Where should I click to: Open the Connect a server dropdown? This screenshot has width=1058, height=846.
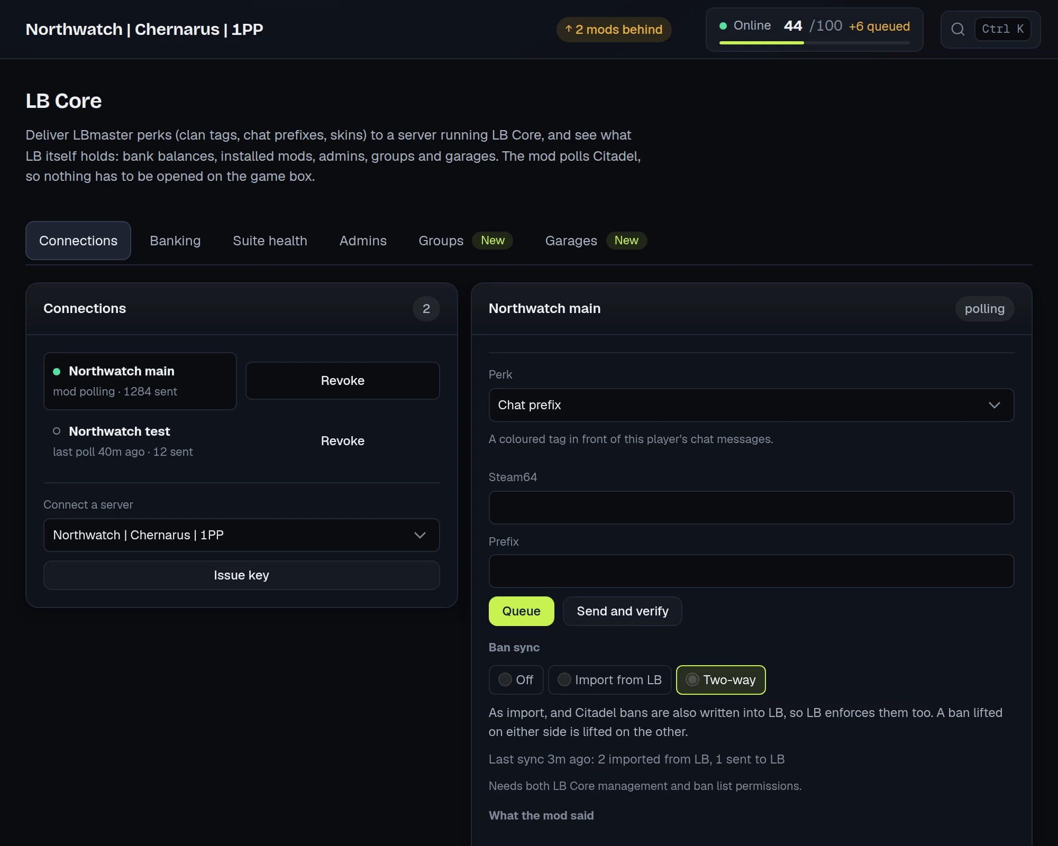242,535
